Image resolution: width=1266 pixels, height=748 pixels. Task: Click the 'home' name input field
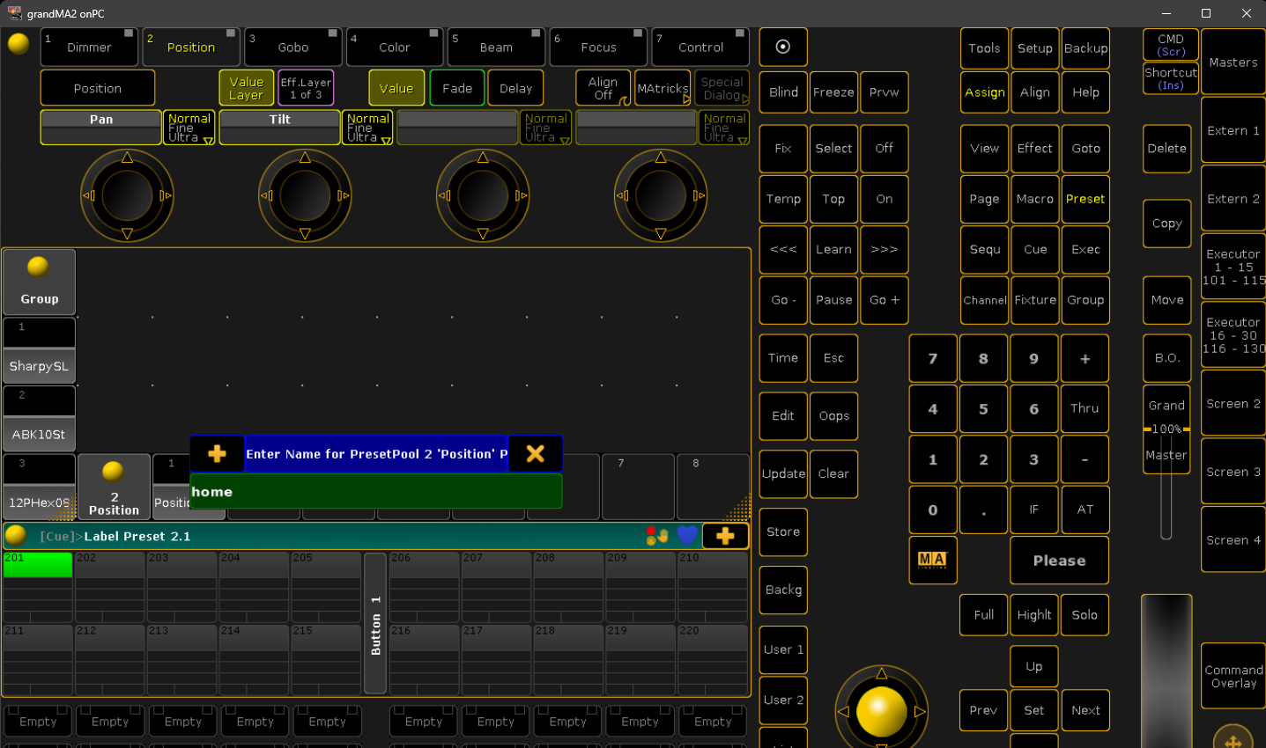pyautogui.click(x=375, y=491)
